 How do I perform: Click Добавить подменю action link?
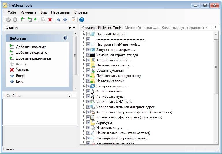(32, 53)
